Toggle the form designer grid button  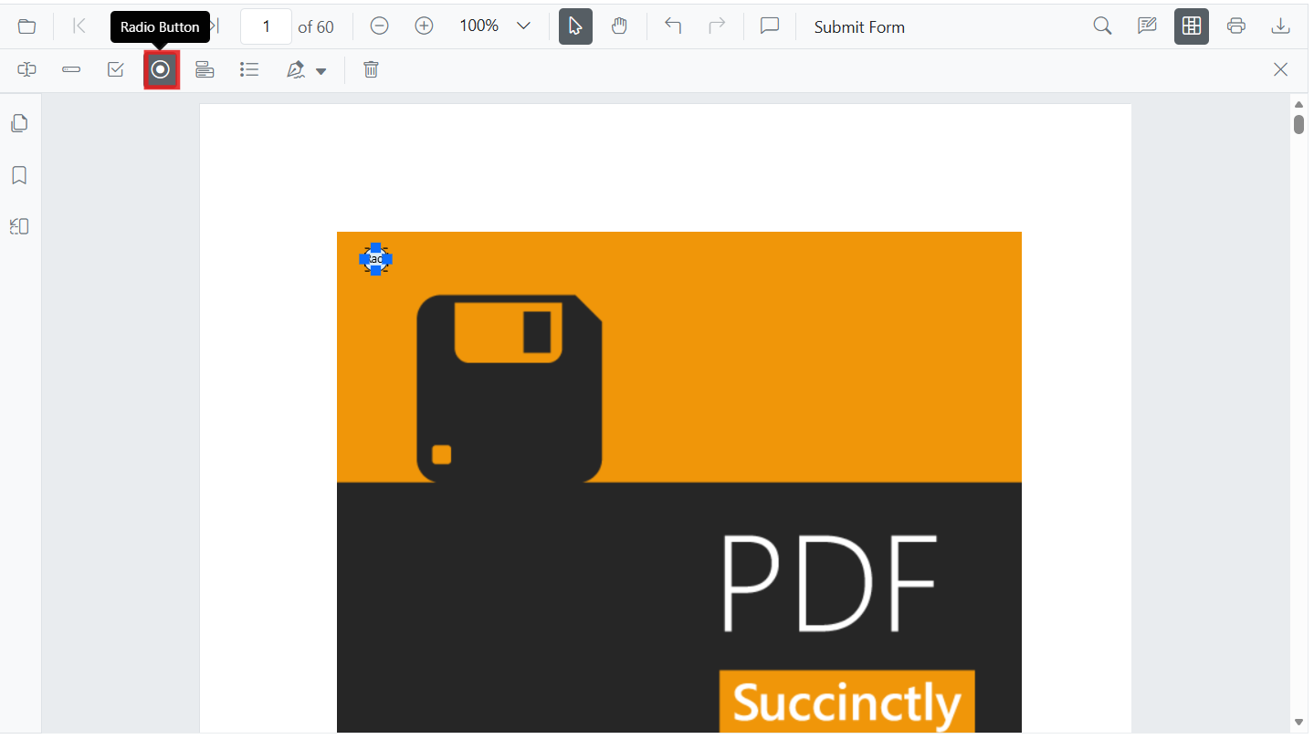coord(1192,26)
